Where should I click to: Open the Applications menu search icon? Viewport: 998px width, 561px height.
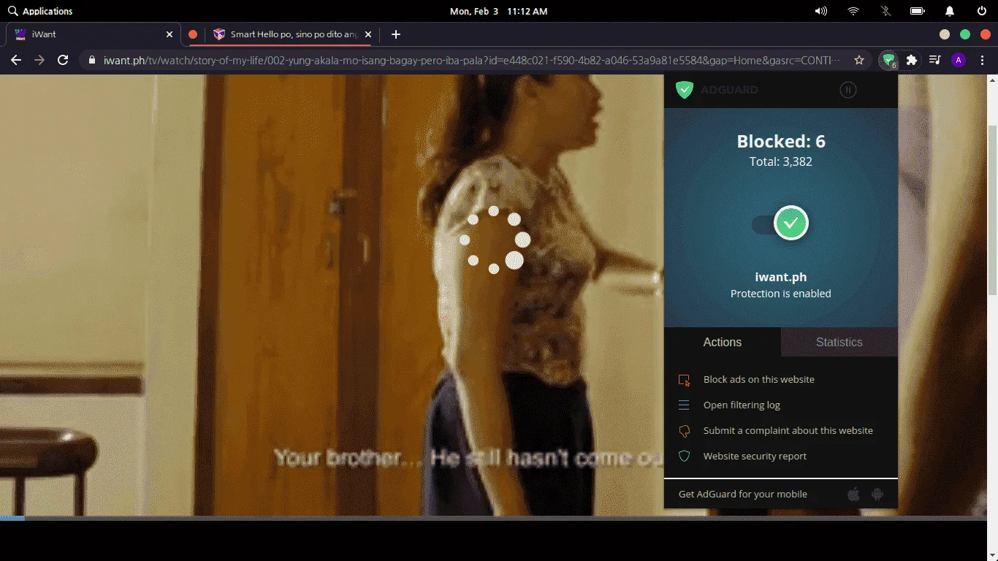tap(12, 11)
